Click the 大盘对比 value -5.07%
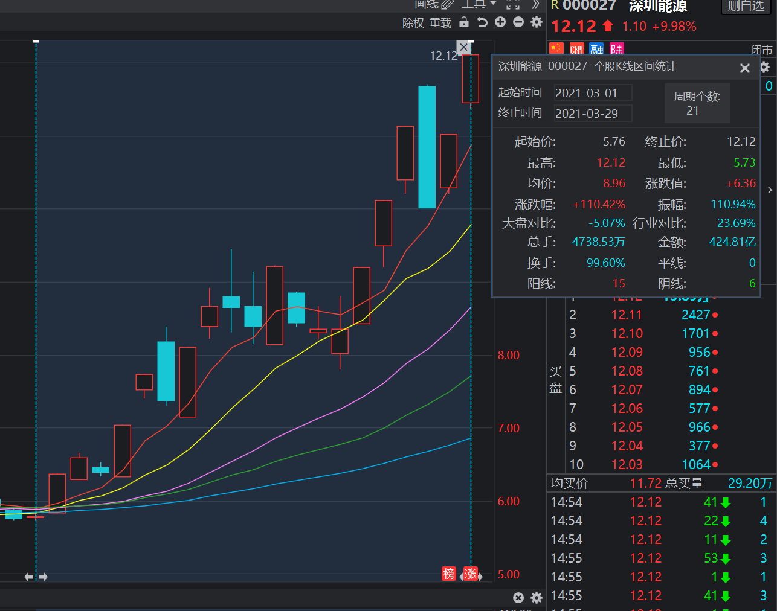Viewport: 777px width, 611px height. (x=607, y=223)
